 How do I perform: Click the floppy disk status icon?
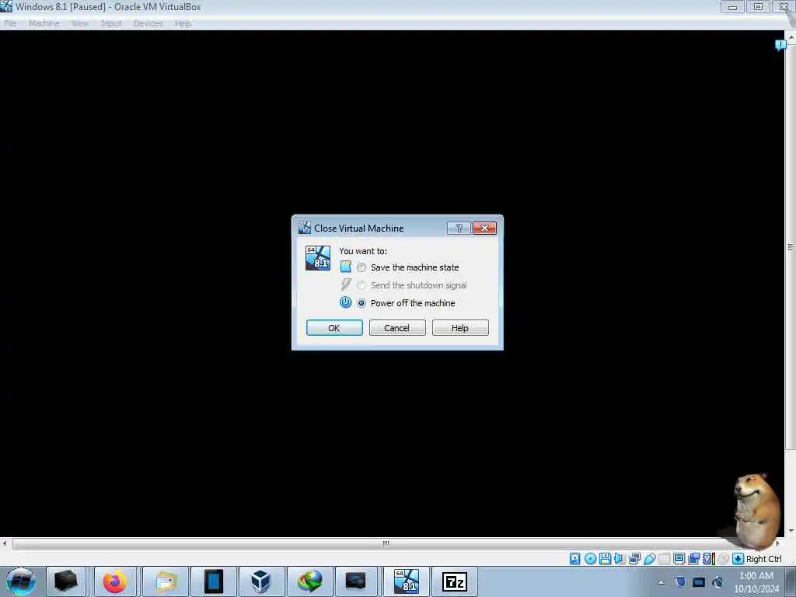pos(605,559)
